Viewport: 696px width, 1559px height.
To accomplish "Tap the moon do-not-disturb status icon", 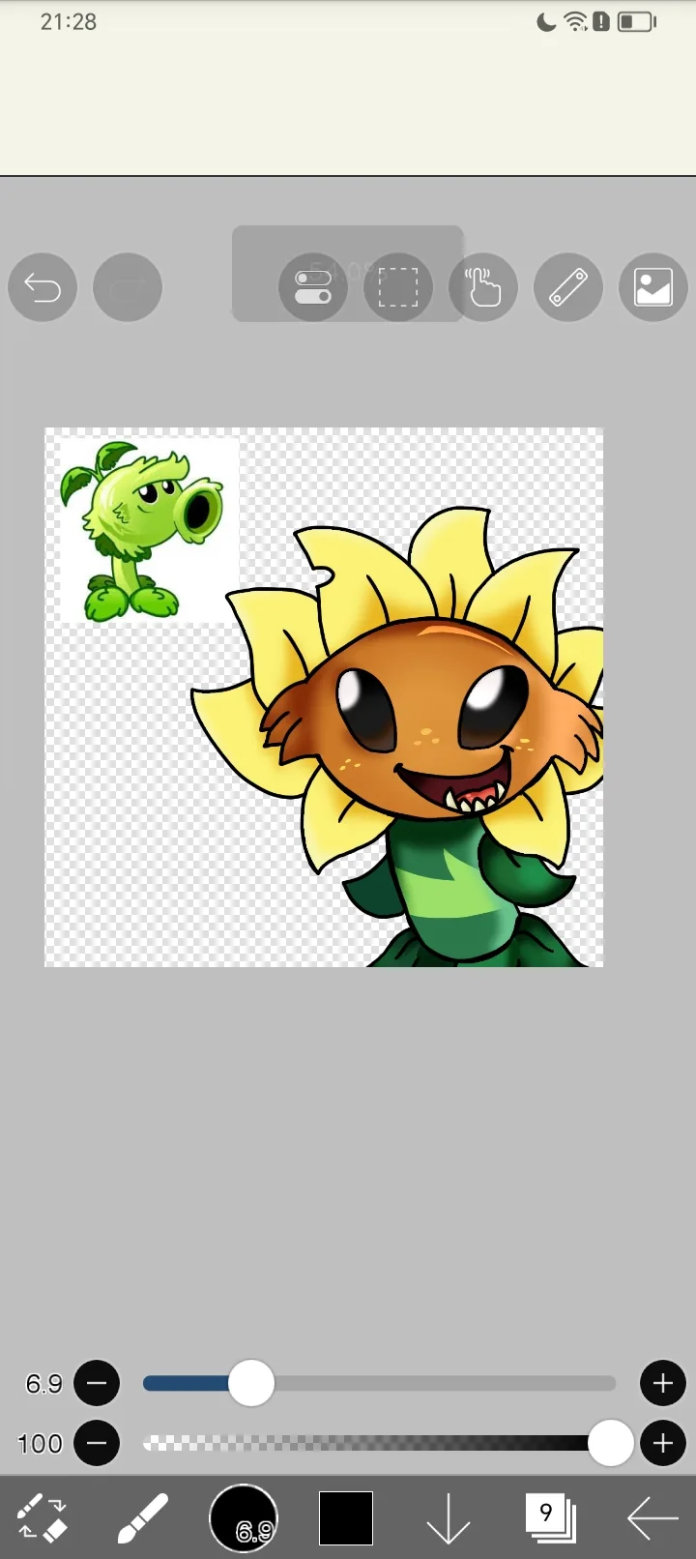I will click(x=547, y=21).
